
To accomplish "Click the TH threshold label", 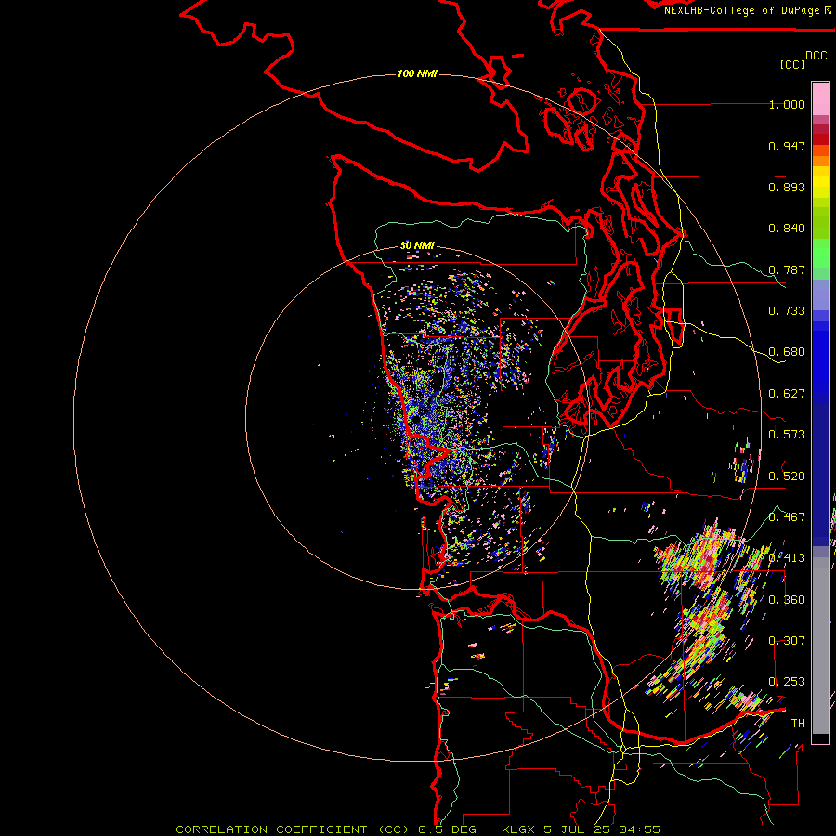I will [798, 724].
